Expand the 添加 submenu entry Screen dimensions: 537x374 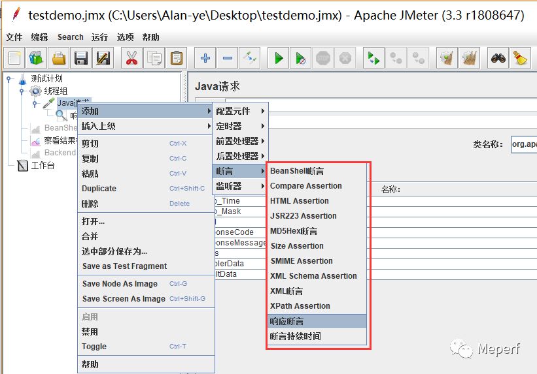coord(146,111)
